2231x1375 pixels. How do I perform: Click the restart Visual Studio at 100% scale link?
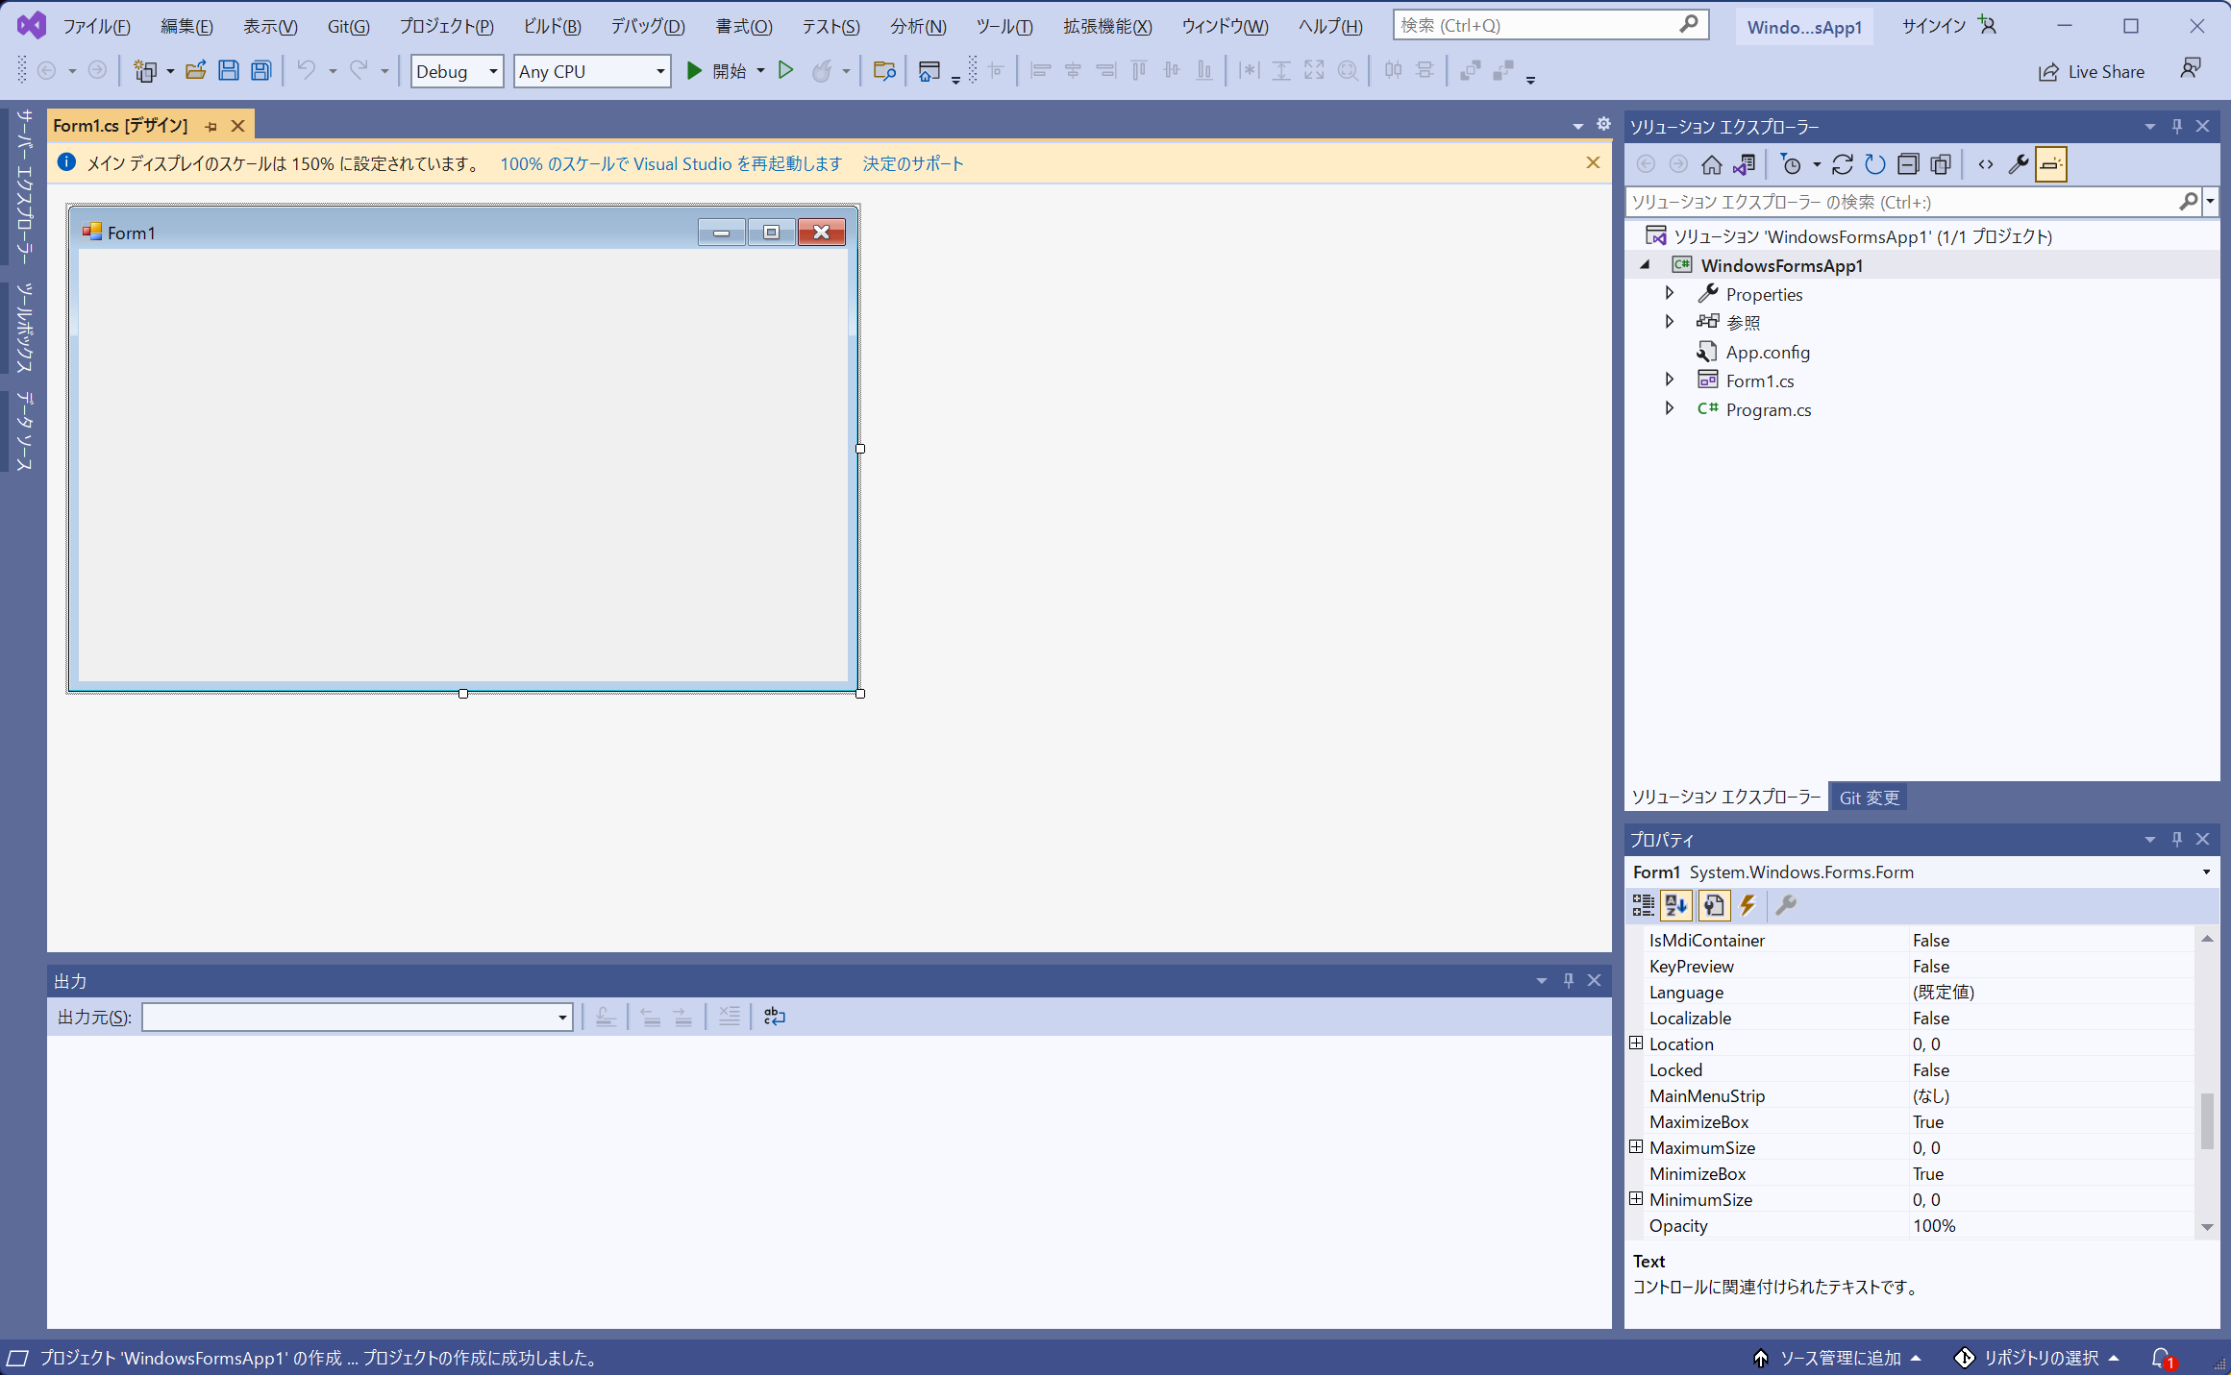click(x=671, y=164)
